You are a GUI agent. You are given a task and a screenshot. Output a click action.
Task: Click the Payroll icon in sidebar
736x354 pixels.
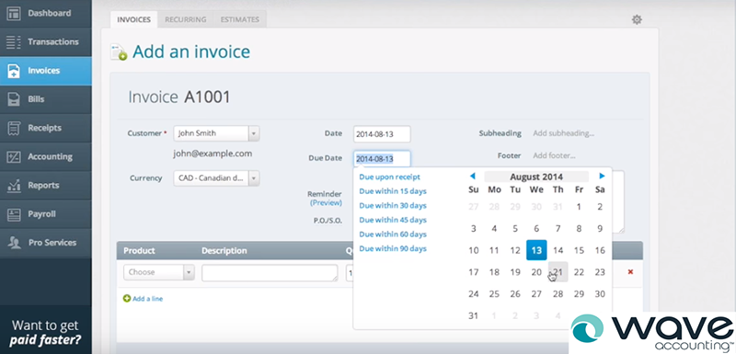(14, 214)
